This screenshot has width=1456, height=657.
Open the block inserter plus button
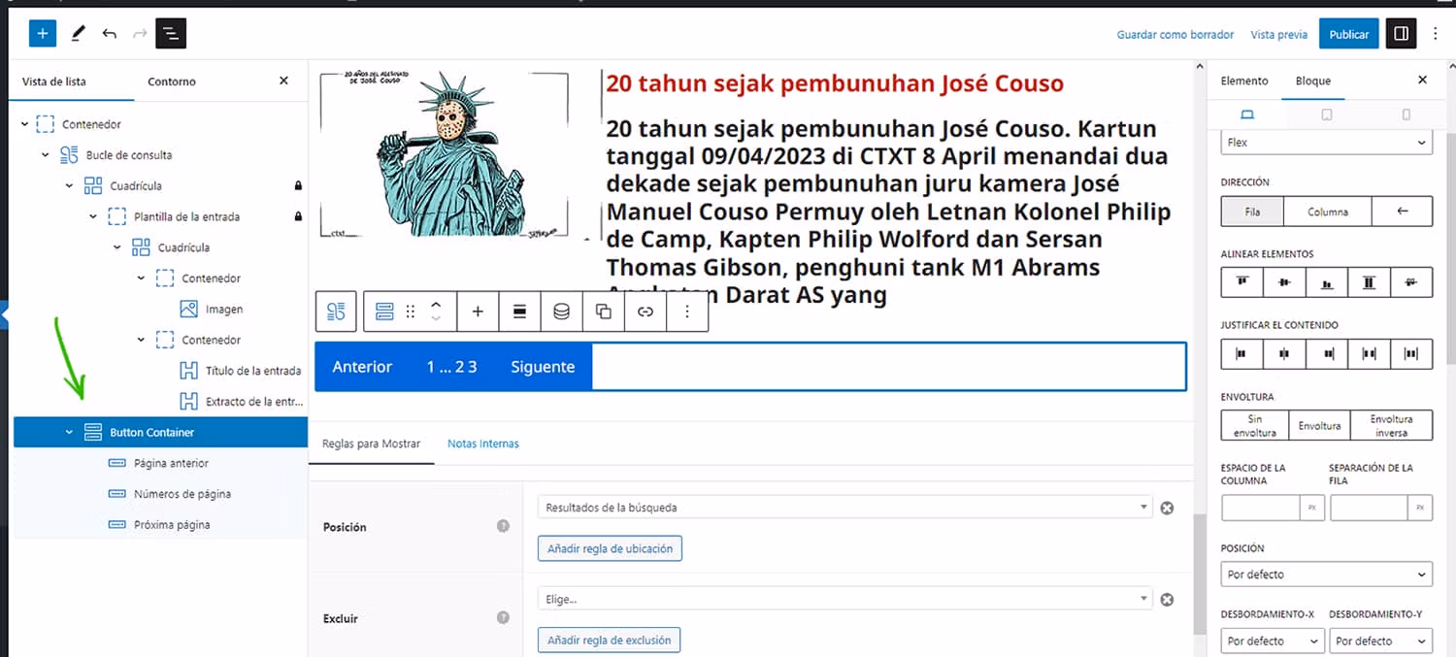click(42, 34)
